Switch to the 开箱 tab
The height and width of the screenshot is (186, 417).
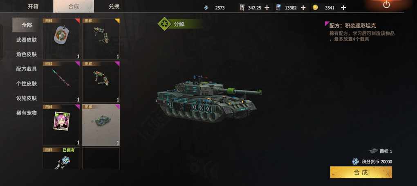(x=34, y=7)
